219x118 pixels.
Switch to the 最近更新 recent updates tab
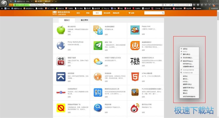(x=84, y=20)
